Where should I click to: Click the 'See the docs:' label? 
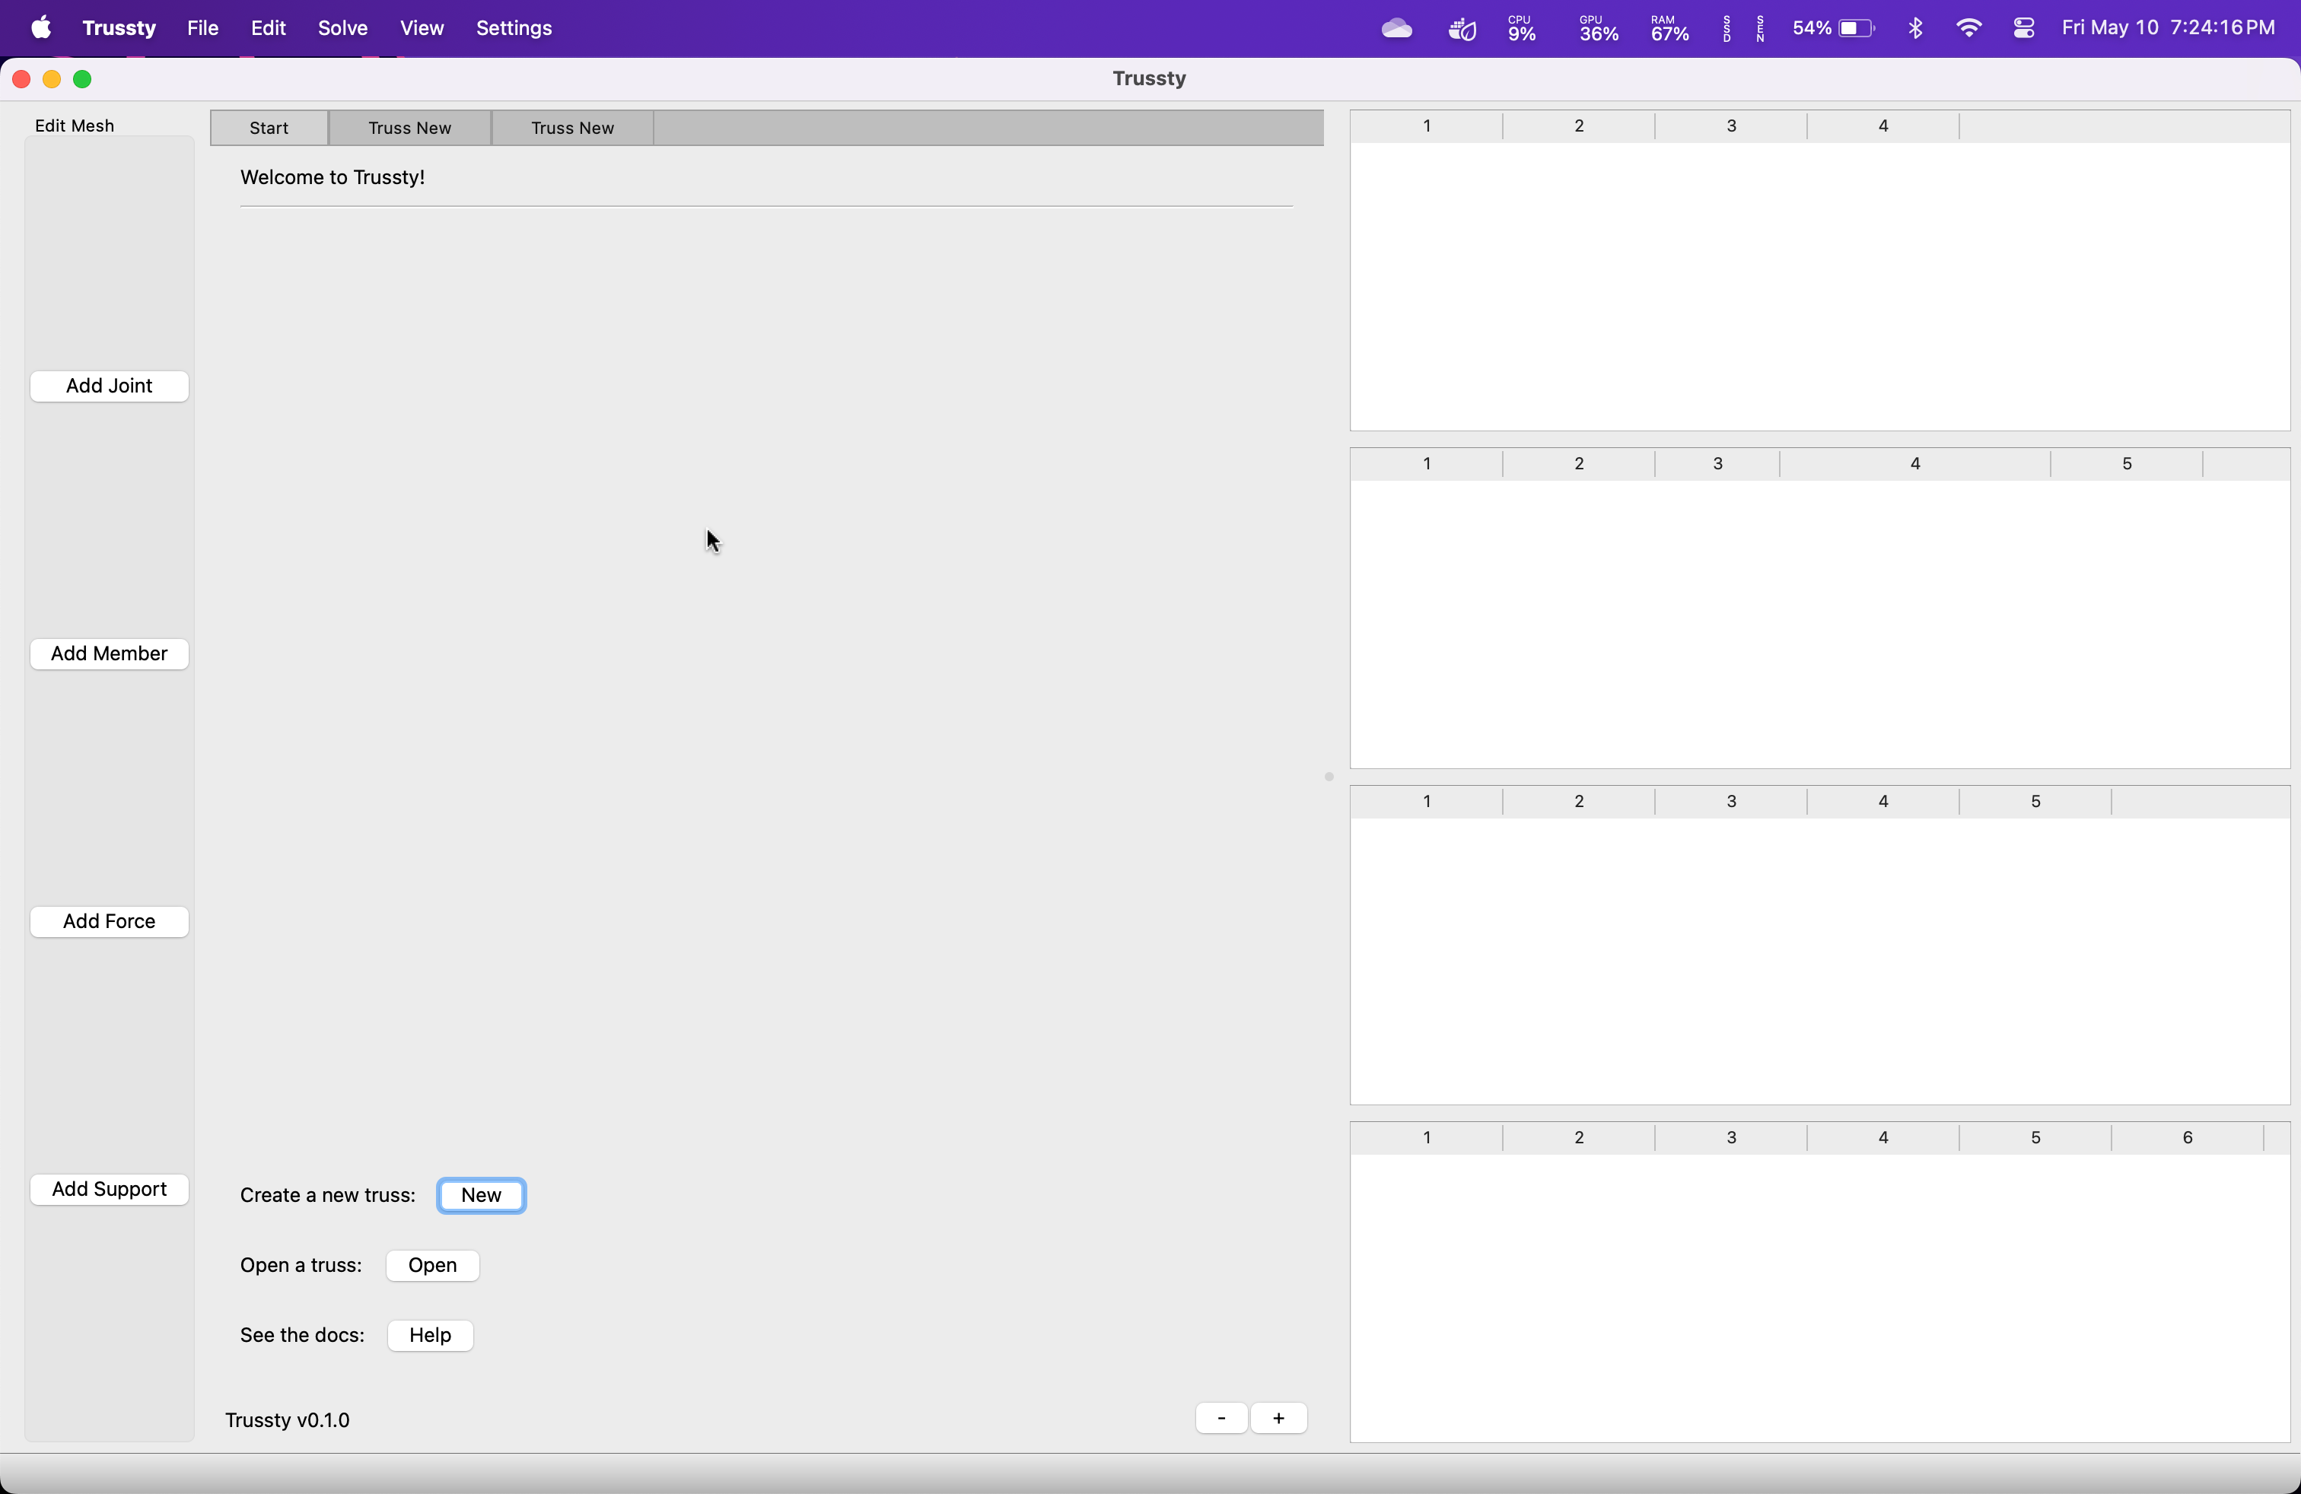tap(303, 1334)
